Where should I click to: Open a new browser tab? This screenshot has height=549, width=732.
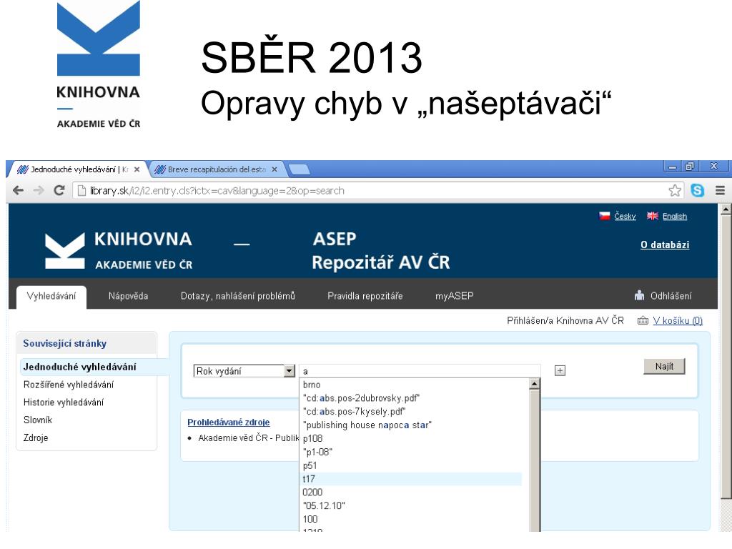click(300, 169)
